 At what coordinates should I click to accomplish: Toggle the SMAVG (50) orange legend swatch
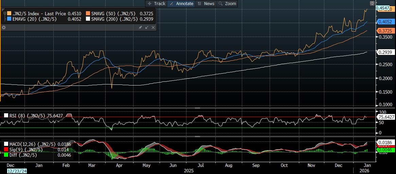click(88, 14)
